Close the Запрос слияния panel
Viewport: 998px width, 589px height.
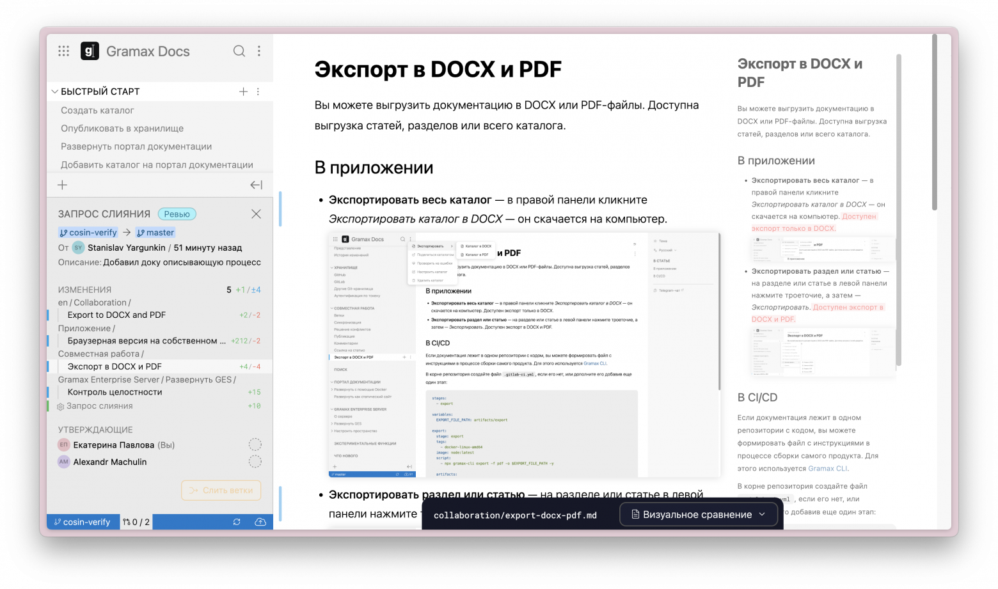click(256, 214)
